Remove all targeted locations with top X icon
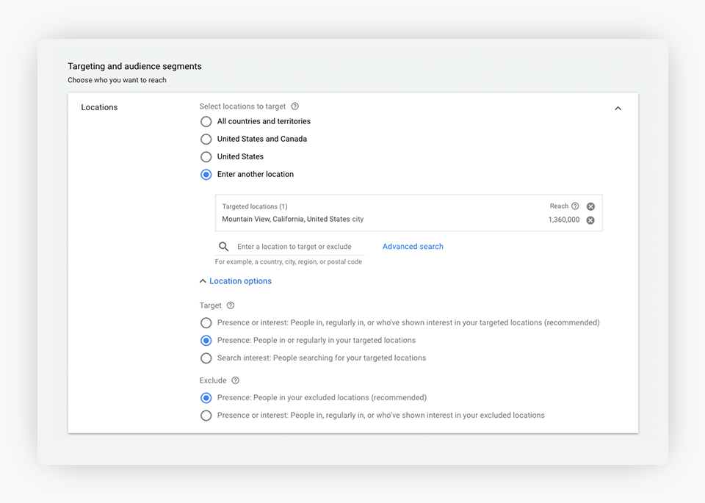This screenshot has height=503, width=705. coord(590,206)
